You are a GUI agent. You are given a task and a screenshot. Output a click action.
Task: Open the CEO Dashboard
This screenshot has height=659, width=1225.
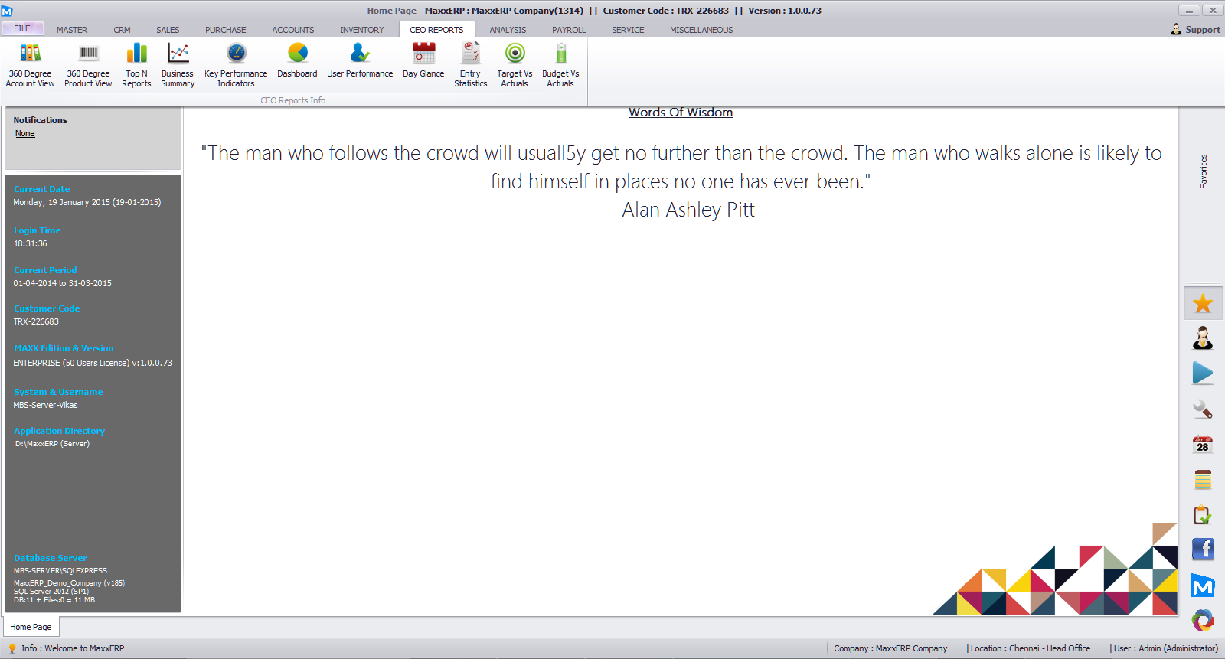297,60
